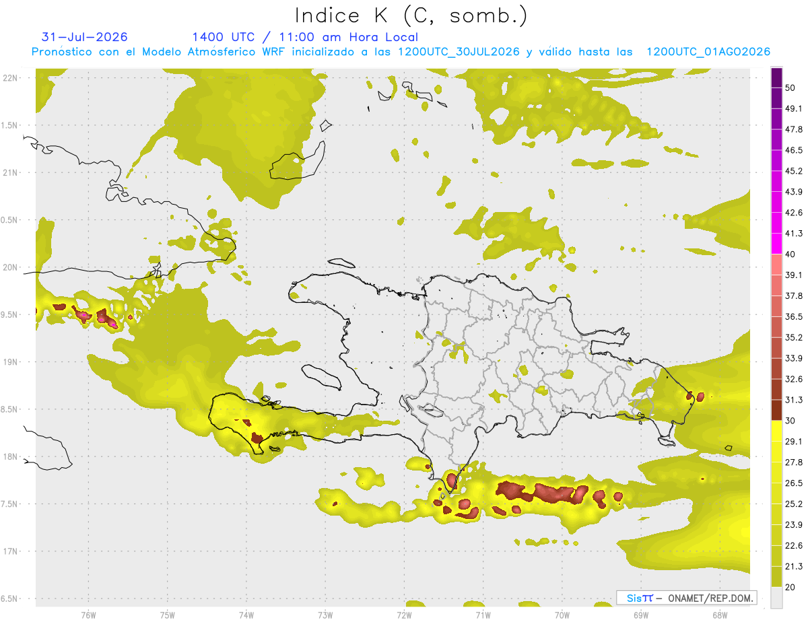This screenshot has width=808, height=624.
Task: Click the "69W" longitude label
Action: [641, 615]
